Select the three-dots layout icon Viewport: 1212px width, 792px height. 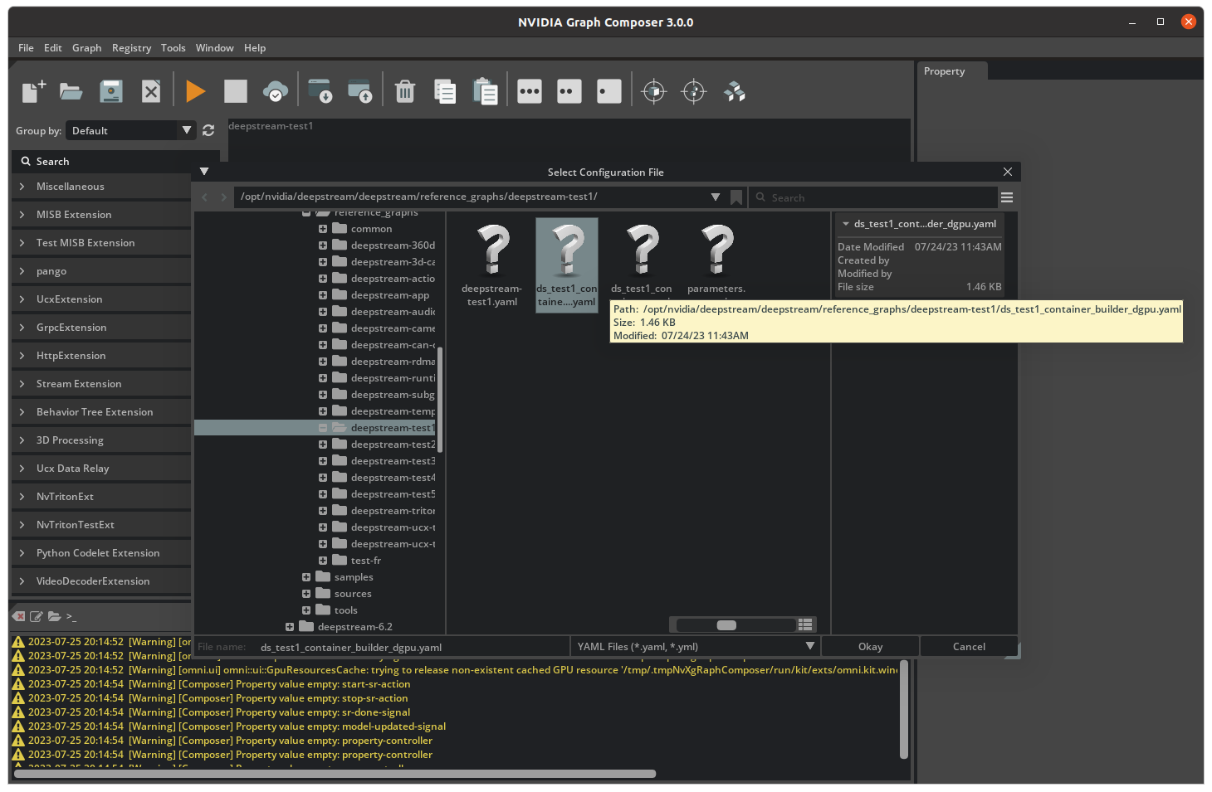click(x=530, y=91)
